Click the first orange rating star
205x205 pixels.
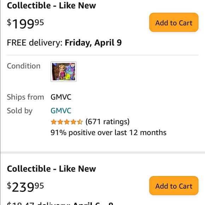point(54,122)
